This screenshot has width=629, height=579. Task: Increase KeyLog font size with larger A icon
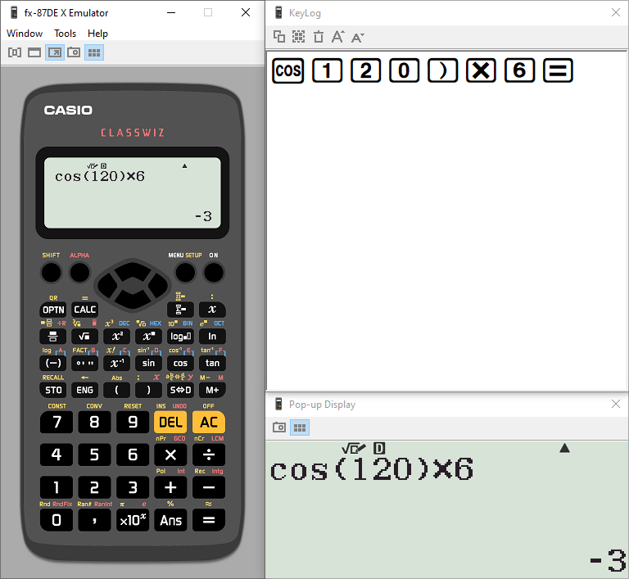[x=337, y=37]
